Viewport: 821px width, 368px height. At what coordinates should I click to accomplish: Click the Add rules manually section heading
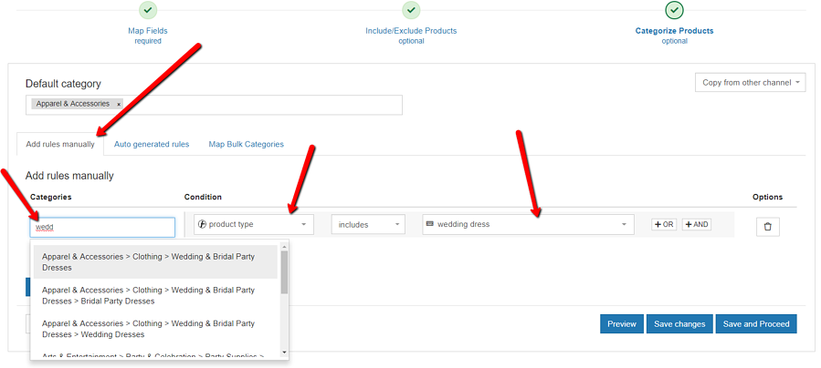click(x=69, y=176)
